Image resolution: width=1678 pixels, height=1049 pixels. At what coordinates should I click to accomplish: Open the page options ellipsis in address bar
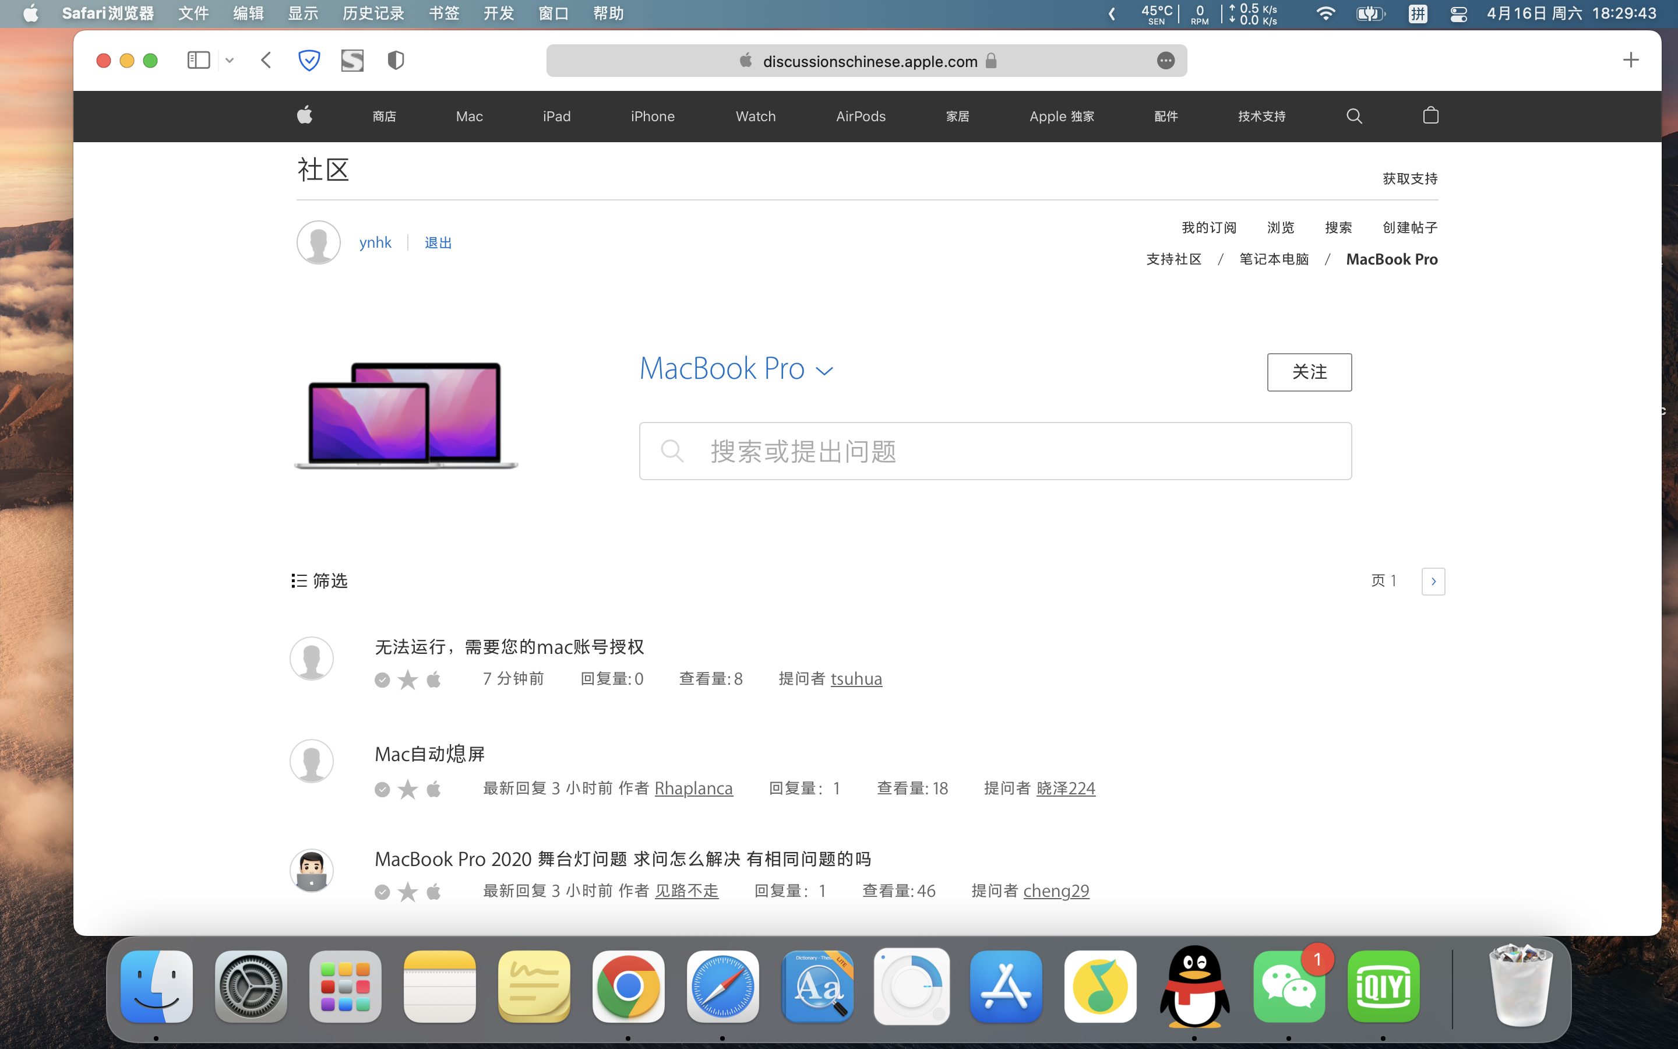pos(1165,61)
